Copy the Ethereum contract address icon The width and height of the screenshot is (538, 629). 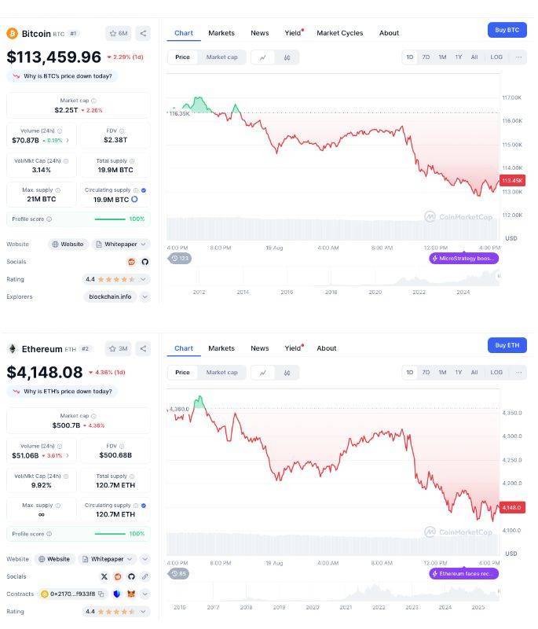point(101,594)
